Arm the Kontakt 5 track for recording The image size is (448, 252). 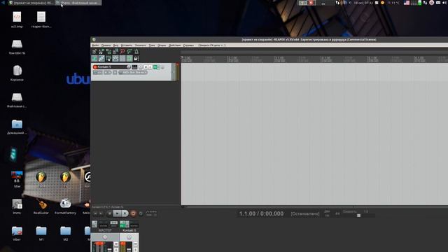tap(95, 67)
